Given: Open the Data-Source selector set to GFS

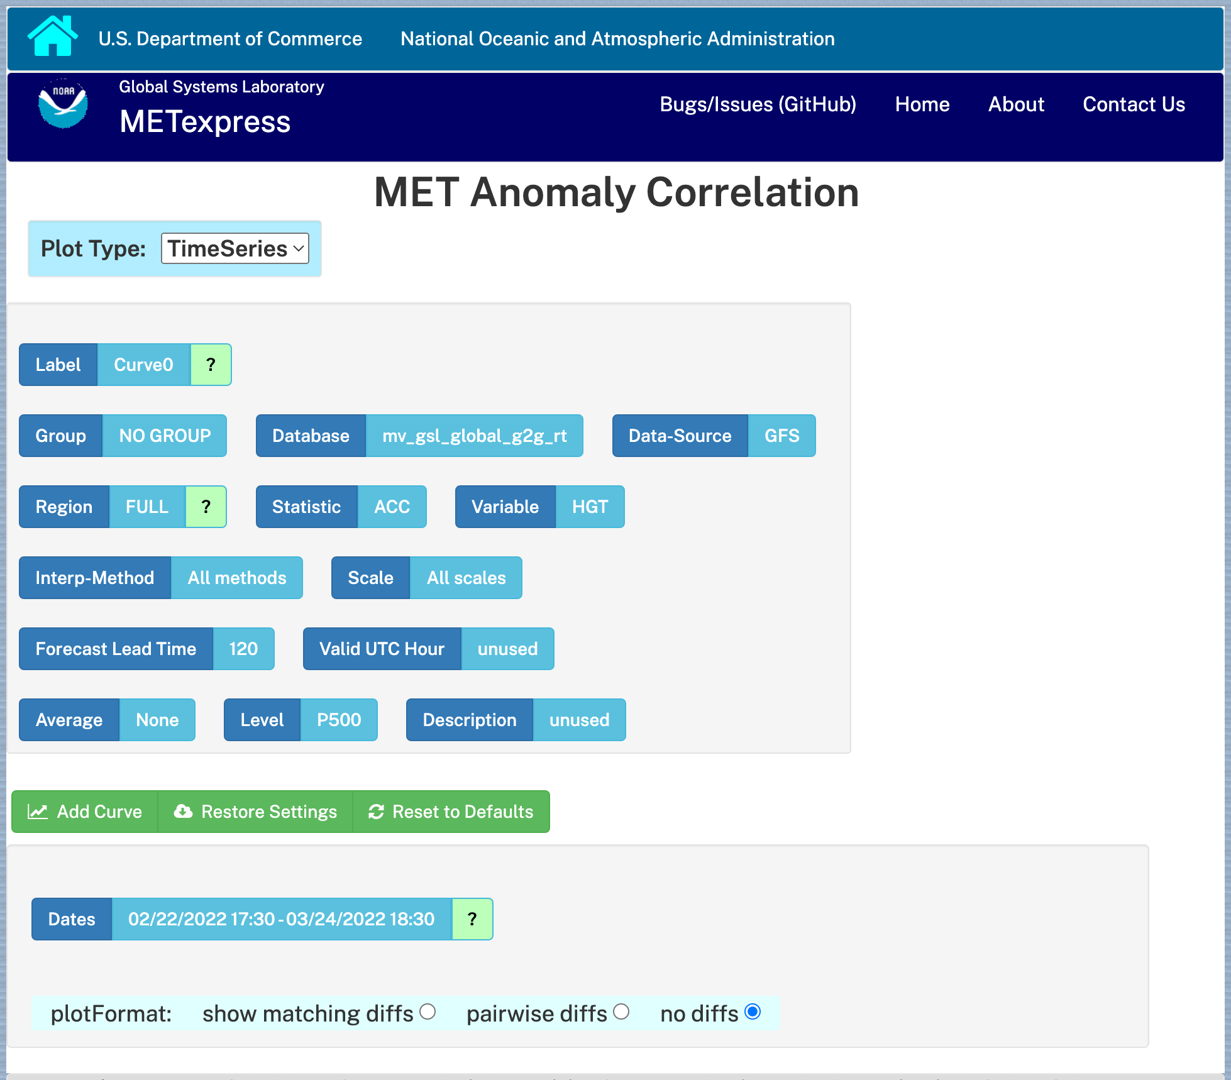Looking at the screenshot, I should [781, 436].
